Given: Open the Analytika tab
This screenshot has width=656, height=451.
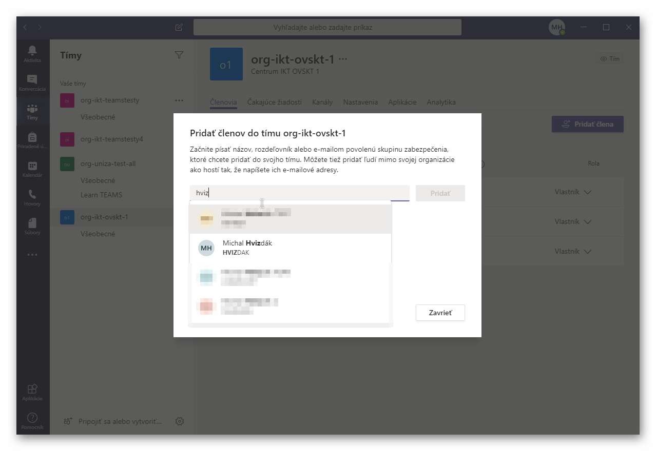Looking at the screenshot, I should click(441, 102).
